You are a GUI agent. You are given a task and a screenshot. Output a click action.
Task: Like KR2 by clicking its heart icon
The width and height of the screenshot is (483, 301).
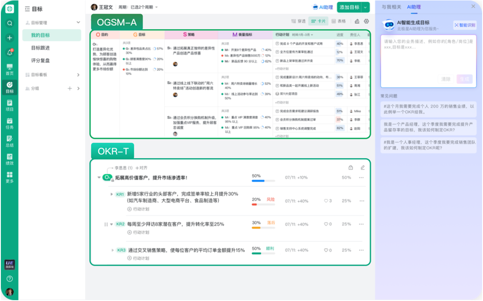click(x=325, y=224)
